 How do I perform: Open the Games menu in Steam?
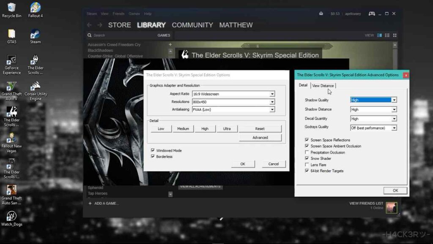[x=134, y=14]
